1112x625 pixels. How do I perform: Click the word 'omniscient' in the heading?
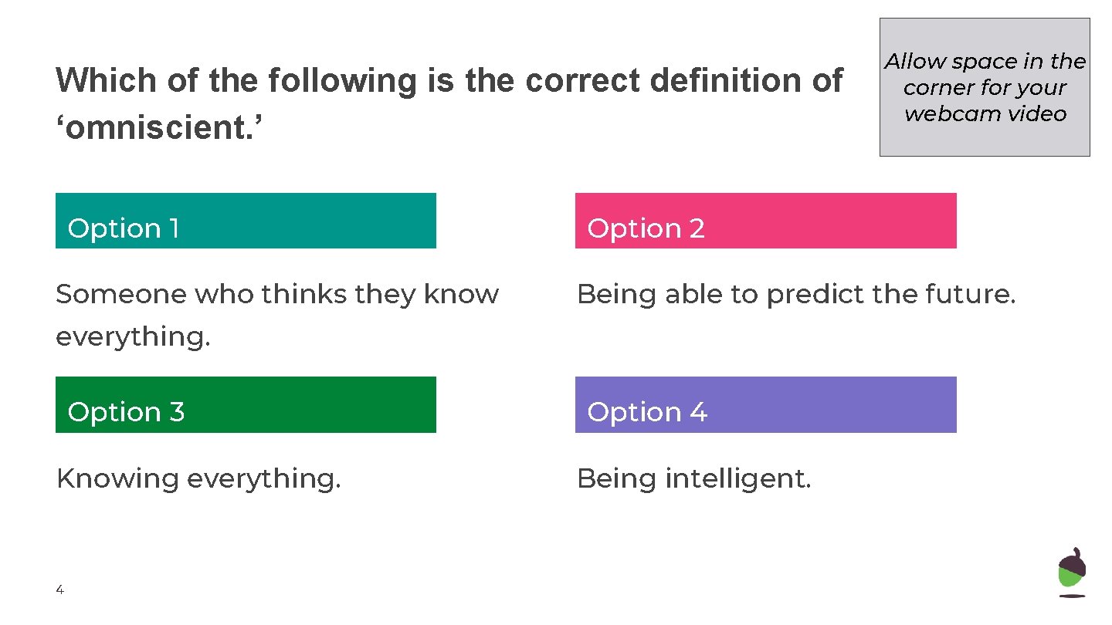[x=158, y=129]
